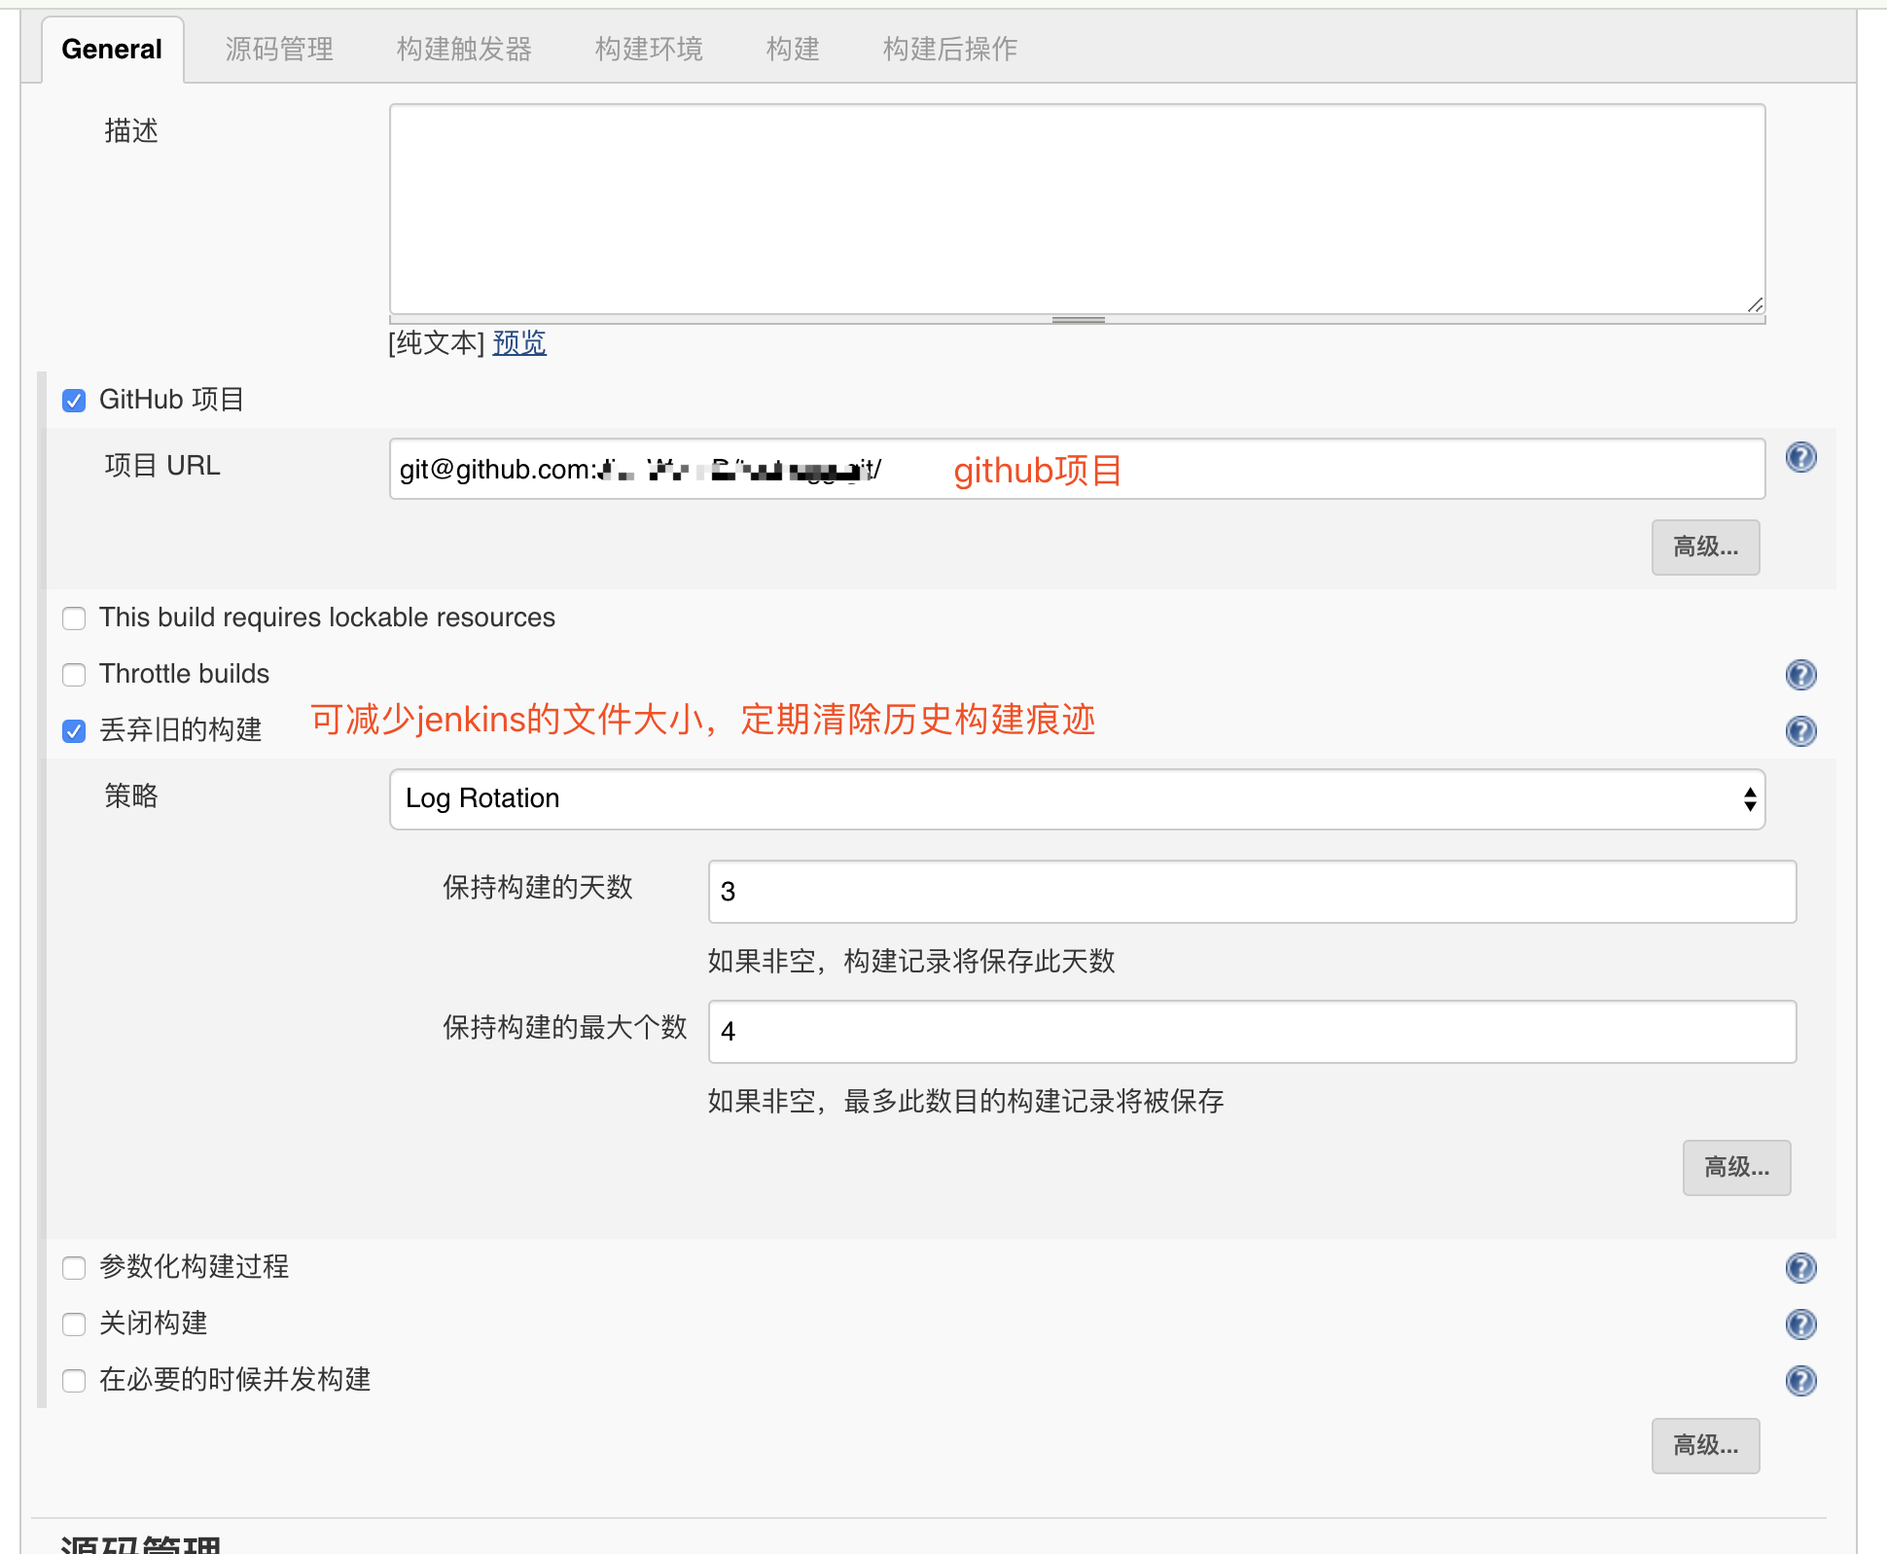
Task: Click the bar under description box
Action: point(1078,320)
